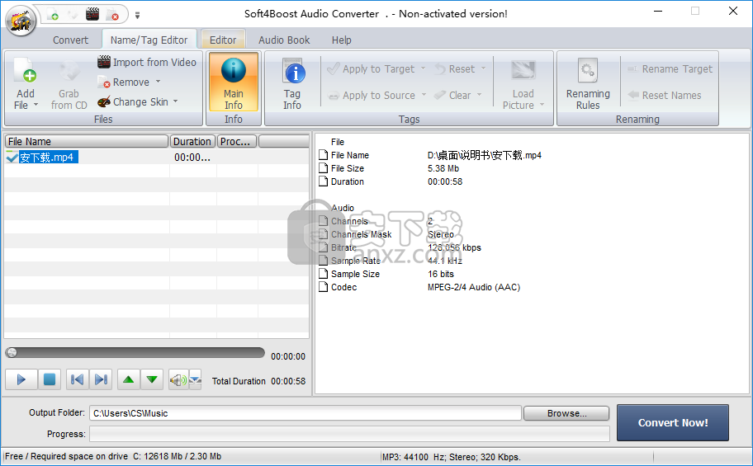
Task: Click the File Size info row
Action: tap(389, 168)
